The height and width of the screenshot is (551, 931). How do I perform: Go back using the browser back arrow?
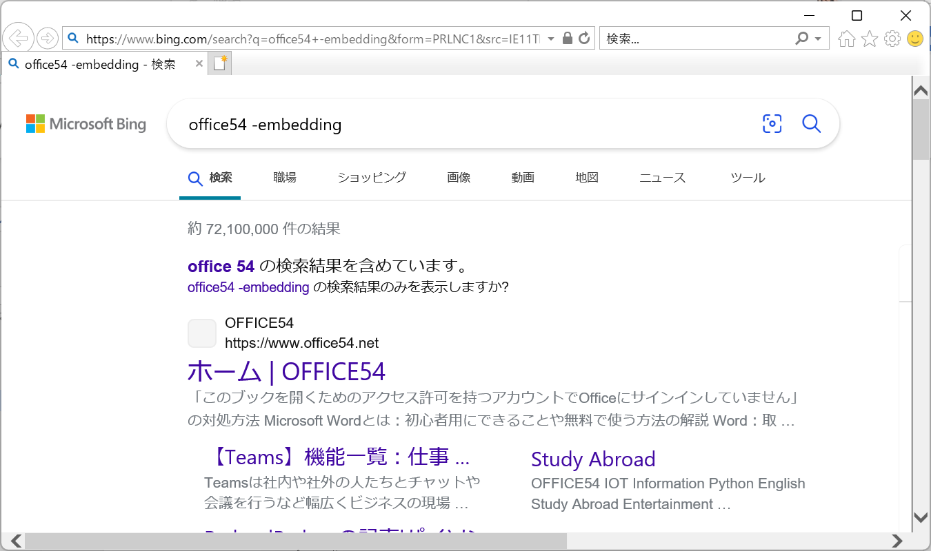coord(19,39)
